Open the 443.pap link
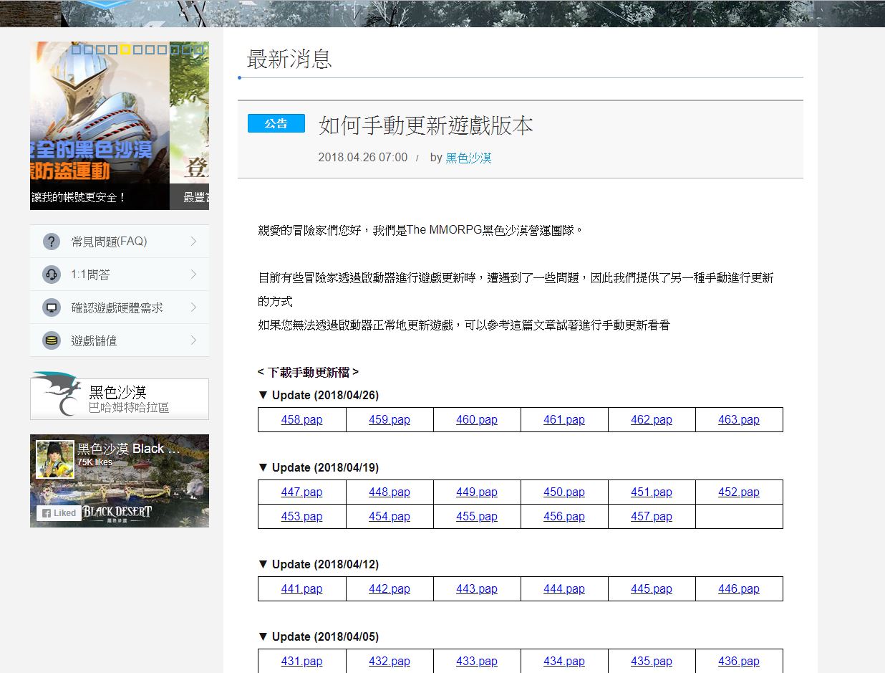Screen dimensions: 885x673 (x=477, y=589)
